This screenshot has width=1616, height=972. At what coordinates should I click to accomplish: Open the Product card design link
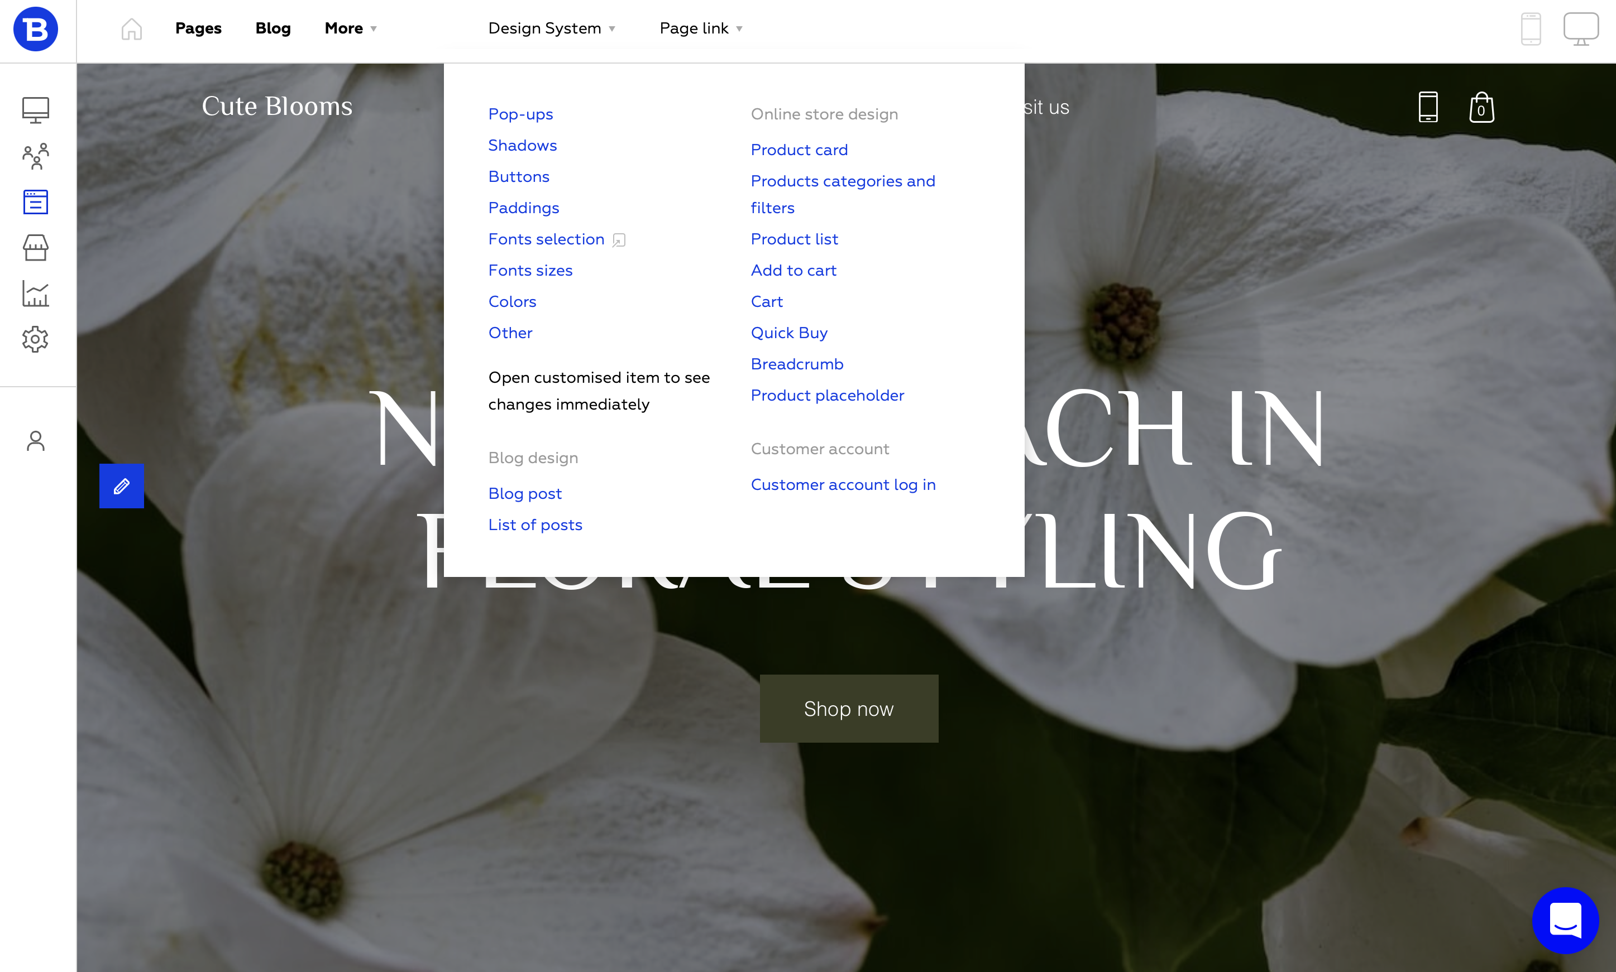(799, 150)
